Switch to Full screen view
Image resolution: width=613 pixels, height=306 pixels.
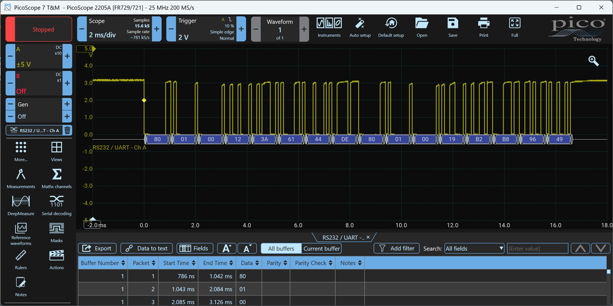pyautogui.click(x=515, y=28)
